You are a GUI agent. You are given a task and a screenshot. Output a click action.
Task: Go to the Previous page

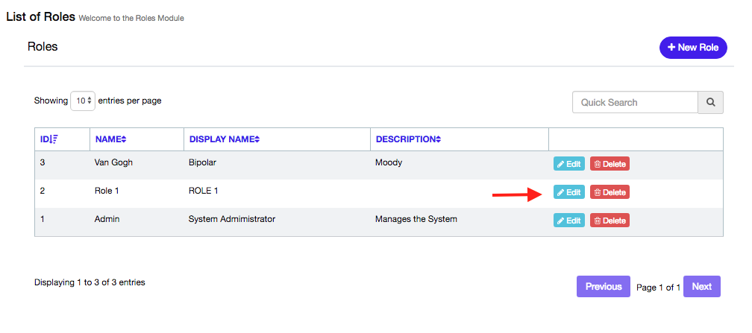pyautogui.click(x=603, y=287)
